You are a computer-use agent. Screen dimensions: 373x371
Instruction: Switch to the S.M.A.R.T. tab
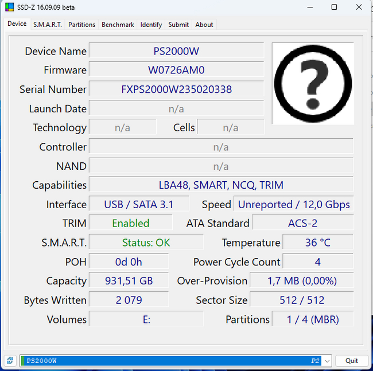[48, 25]
